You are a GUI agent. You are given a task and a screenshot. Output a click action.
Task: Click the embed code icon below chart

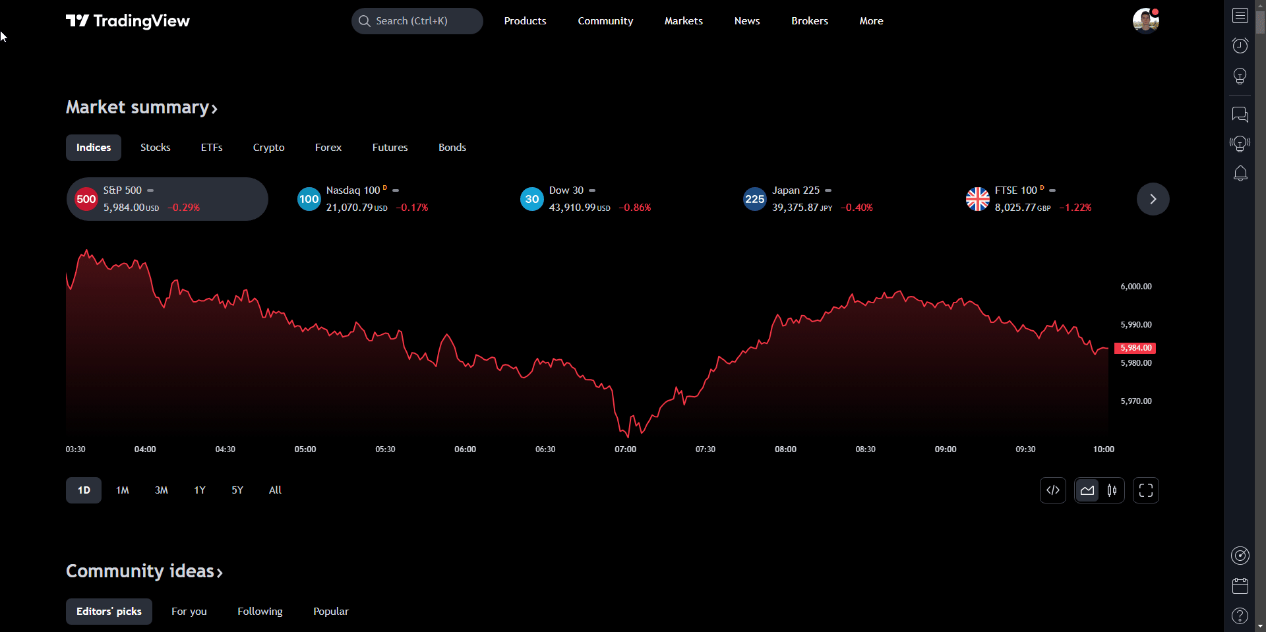click(x=1053, y=490)
